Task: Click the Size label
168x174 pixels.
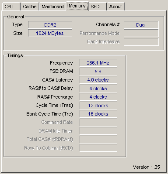Action: pos(18,33)
